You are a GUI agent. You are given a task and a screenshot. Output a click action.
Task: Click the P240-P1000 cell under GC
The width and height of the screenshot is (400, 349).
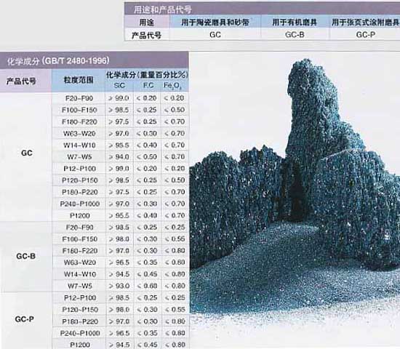[x=79, y=204]
